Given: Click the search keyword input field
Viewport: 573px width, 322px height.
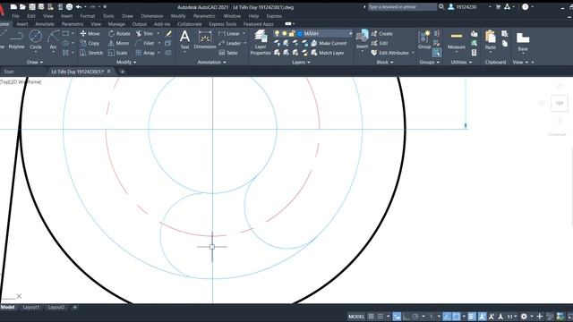Looking at the screenshot, I should (402, 6).
